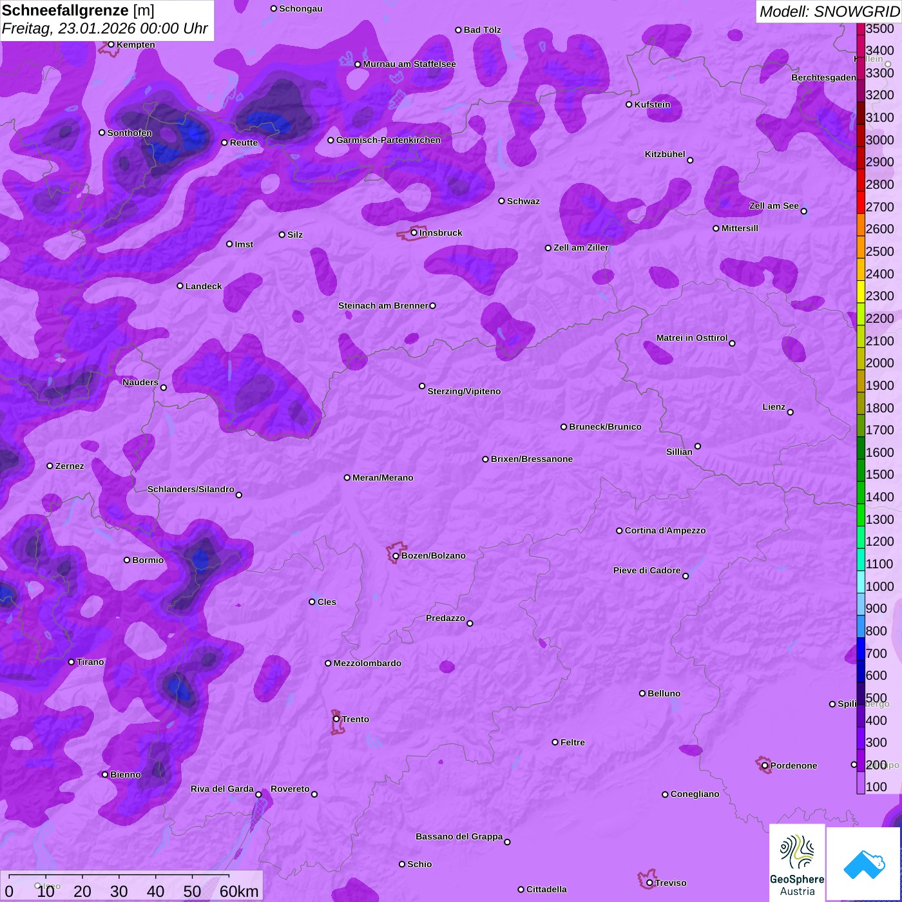Click the Bienno label
This screenshot has height=902, width=902.
tap(126, 774)
